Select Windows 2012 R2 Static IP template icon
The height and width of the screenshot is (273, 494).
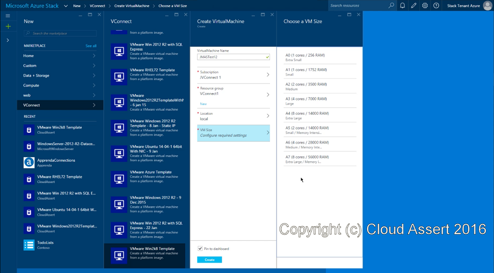click(119, 128)
